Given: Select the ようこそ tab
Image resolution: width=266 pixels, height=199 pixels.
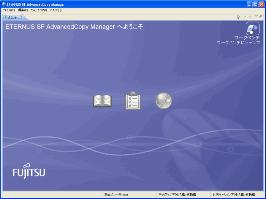Looking at the screenshot, I should 13,17.
